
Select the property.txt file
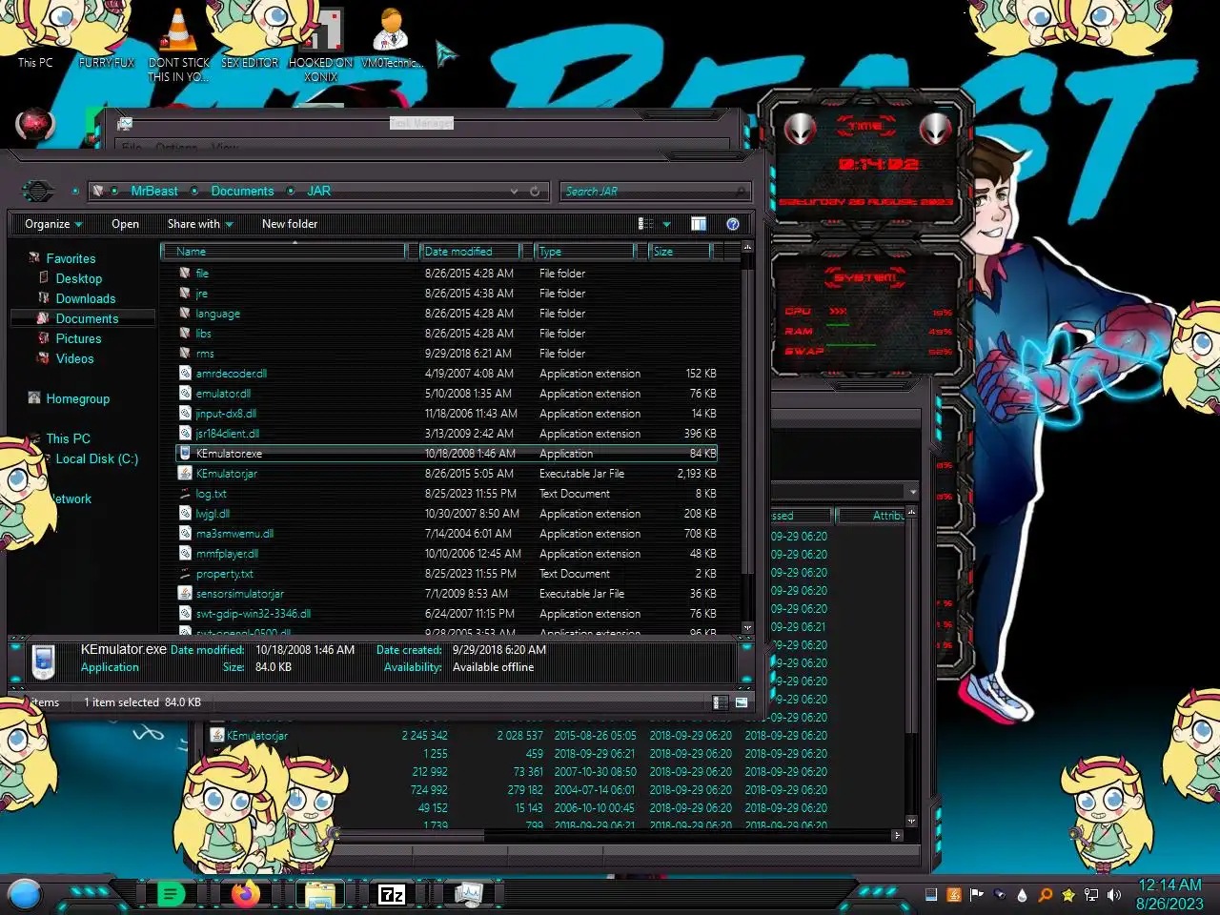(448, 574)
